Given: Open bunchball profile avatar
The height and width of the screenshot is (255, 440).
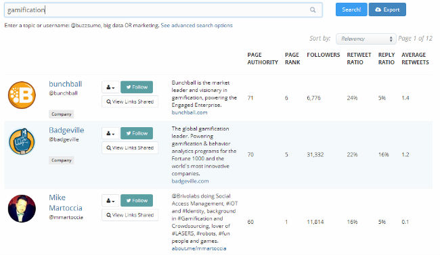Looking at the screenshot, I should point(22,95).
